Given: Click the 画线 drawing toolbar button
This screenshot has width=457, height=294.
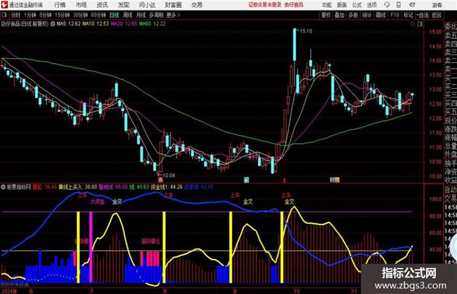Looking at the screenshot, I should [381, 15].
